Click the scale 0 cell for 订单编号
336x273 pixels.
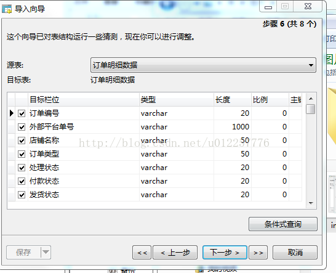(x=270, y=113)
